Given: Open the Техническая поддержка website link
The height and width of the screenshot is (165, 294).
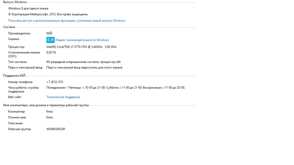Looking at the screenshot, I should click(x=63, y=97).
